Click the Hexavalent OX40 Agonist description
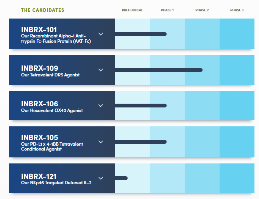259x199 pixels. [52, 110]
